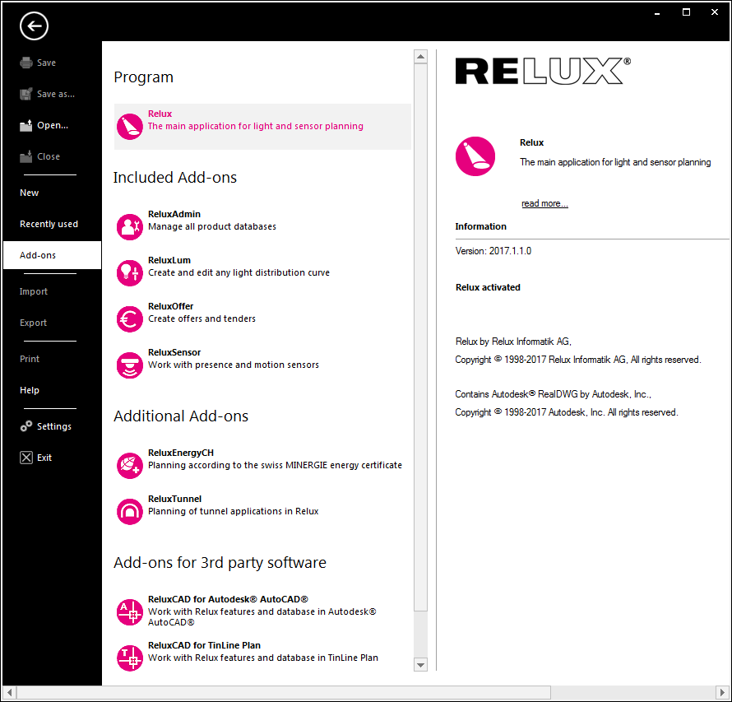Click the ReluxTunnel arch icon
Viewport: 732px width, 702px height.
pyautogui.click(x=130, y=512)
